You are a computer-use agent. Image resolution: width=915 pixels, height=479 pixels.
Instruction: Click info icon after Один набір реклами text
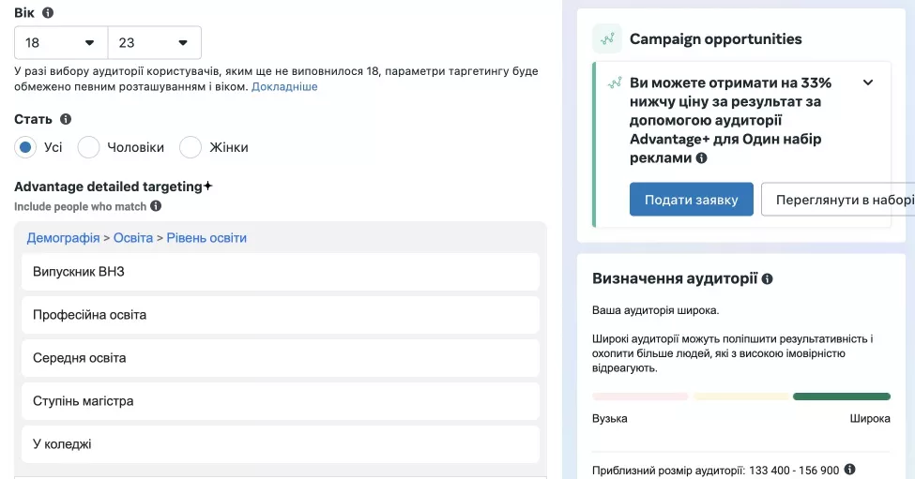701,157
